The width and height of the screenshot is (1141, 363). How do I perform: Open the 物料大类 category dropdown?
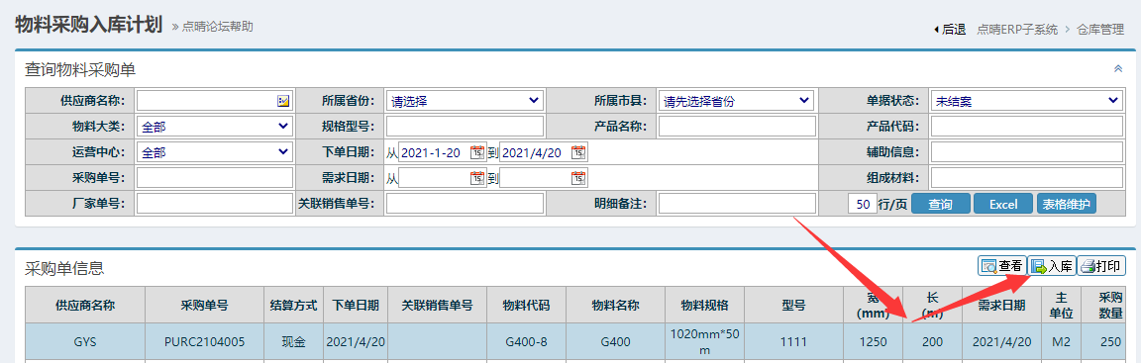click(215, 127)
